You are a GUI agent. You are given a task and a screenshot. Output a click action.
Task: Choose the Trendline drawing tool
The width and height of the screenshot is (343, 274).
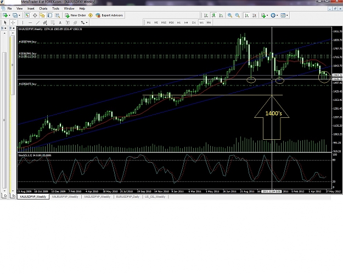point(38,22)
